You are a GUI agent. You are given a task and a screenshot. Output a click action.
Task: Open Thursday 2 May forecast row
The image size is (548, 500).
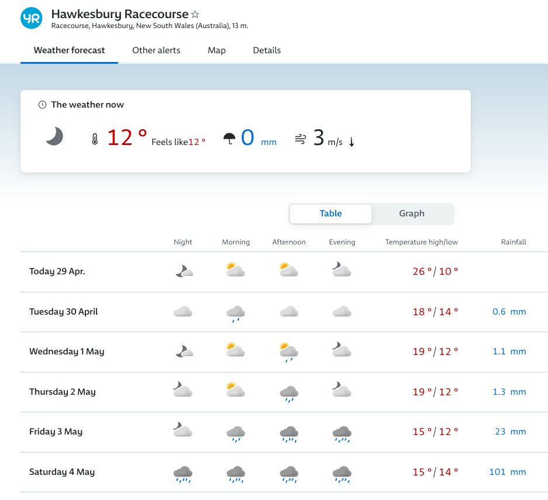coord(284,392)
